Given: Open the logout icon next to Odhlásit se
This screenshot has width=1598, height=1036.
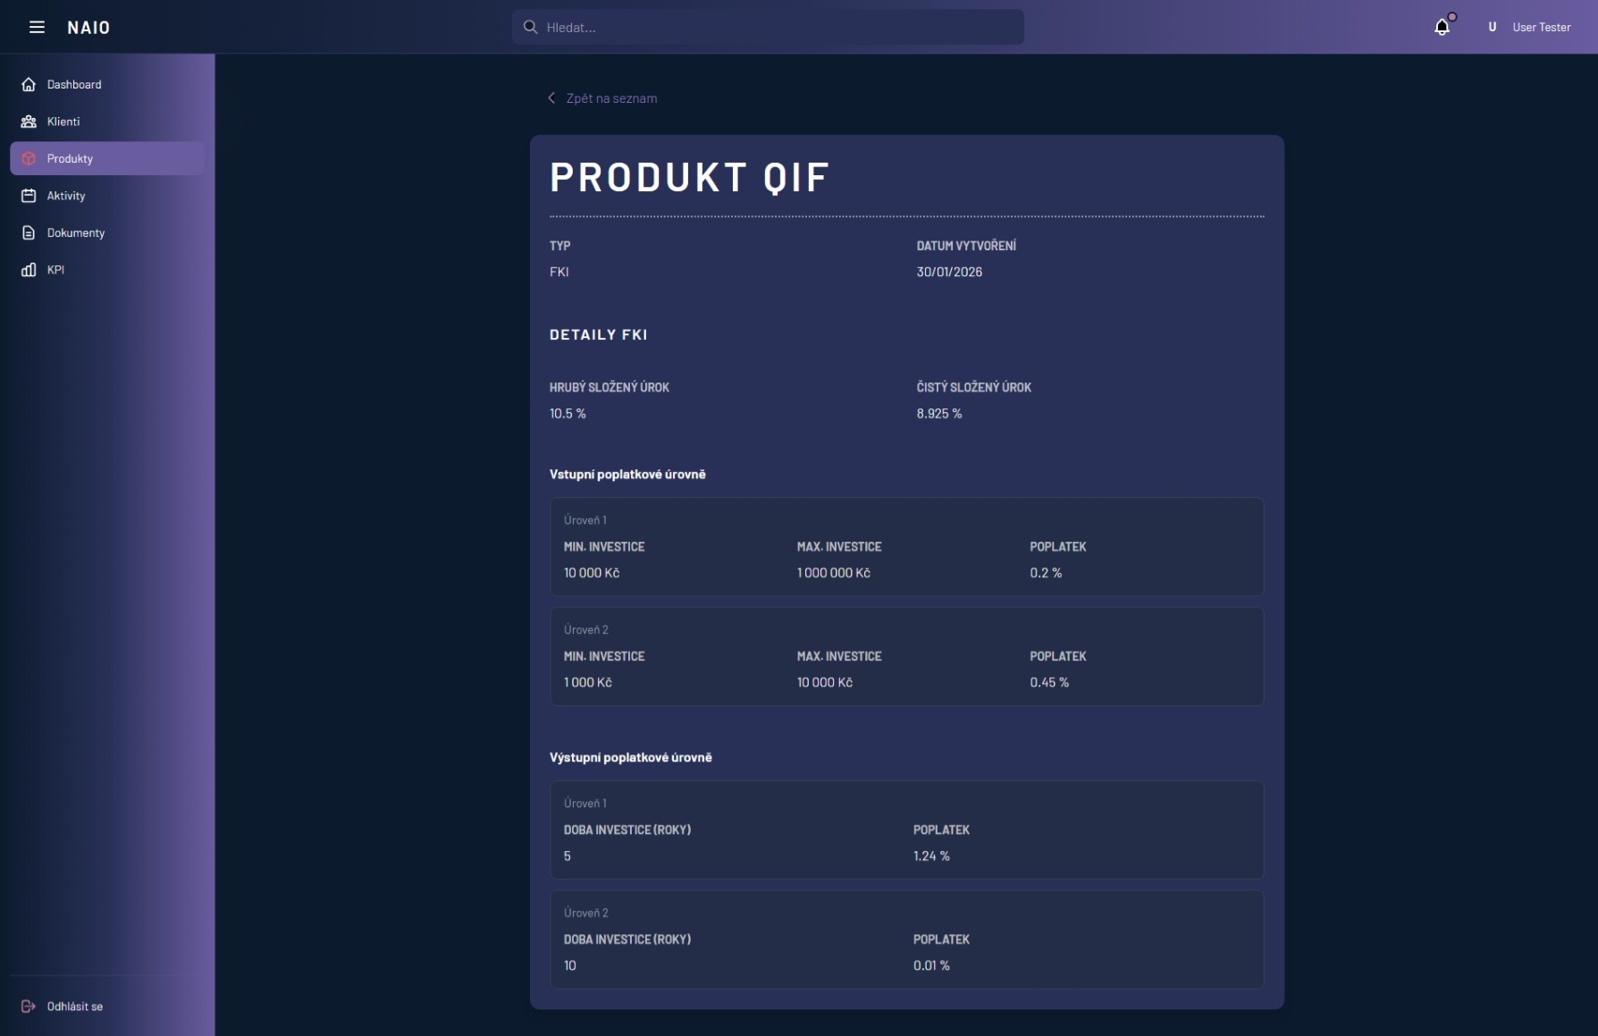Looking at the screenshot, I should (28, 1007).
